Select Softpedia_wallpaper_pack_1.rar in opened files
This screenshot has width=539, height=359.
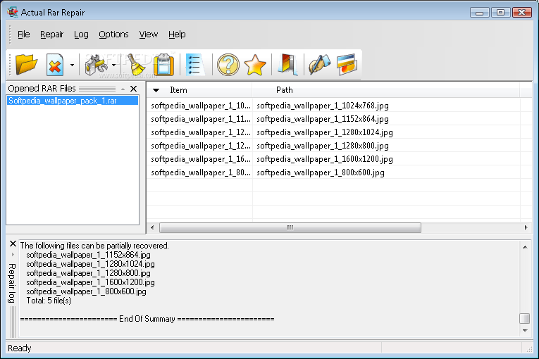(x=72, y=101)
